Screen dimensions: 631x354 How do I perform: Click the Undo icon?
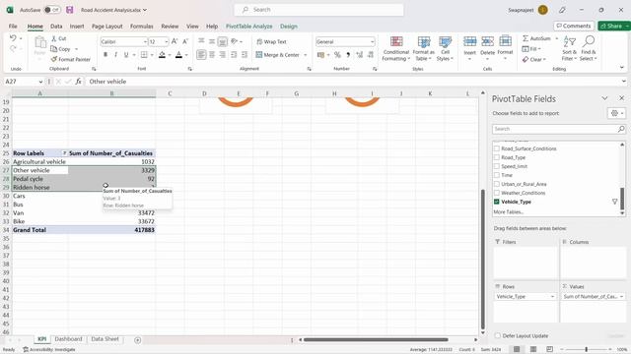click(x=13, y=38)
